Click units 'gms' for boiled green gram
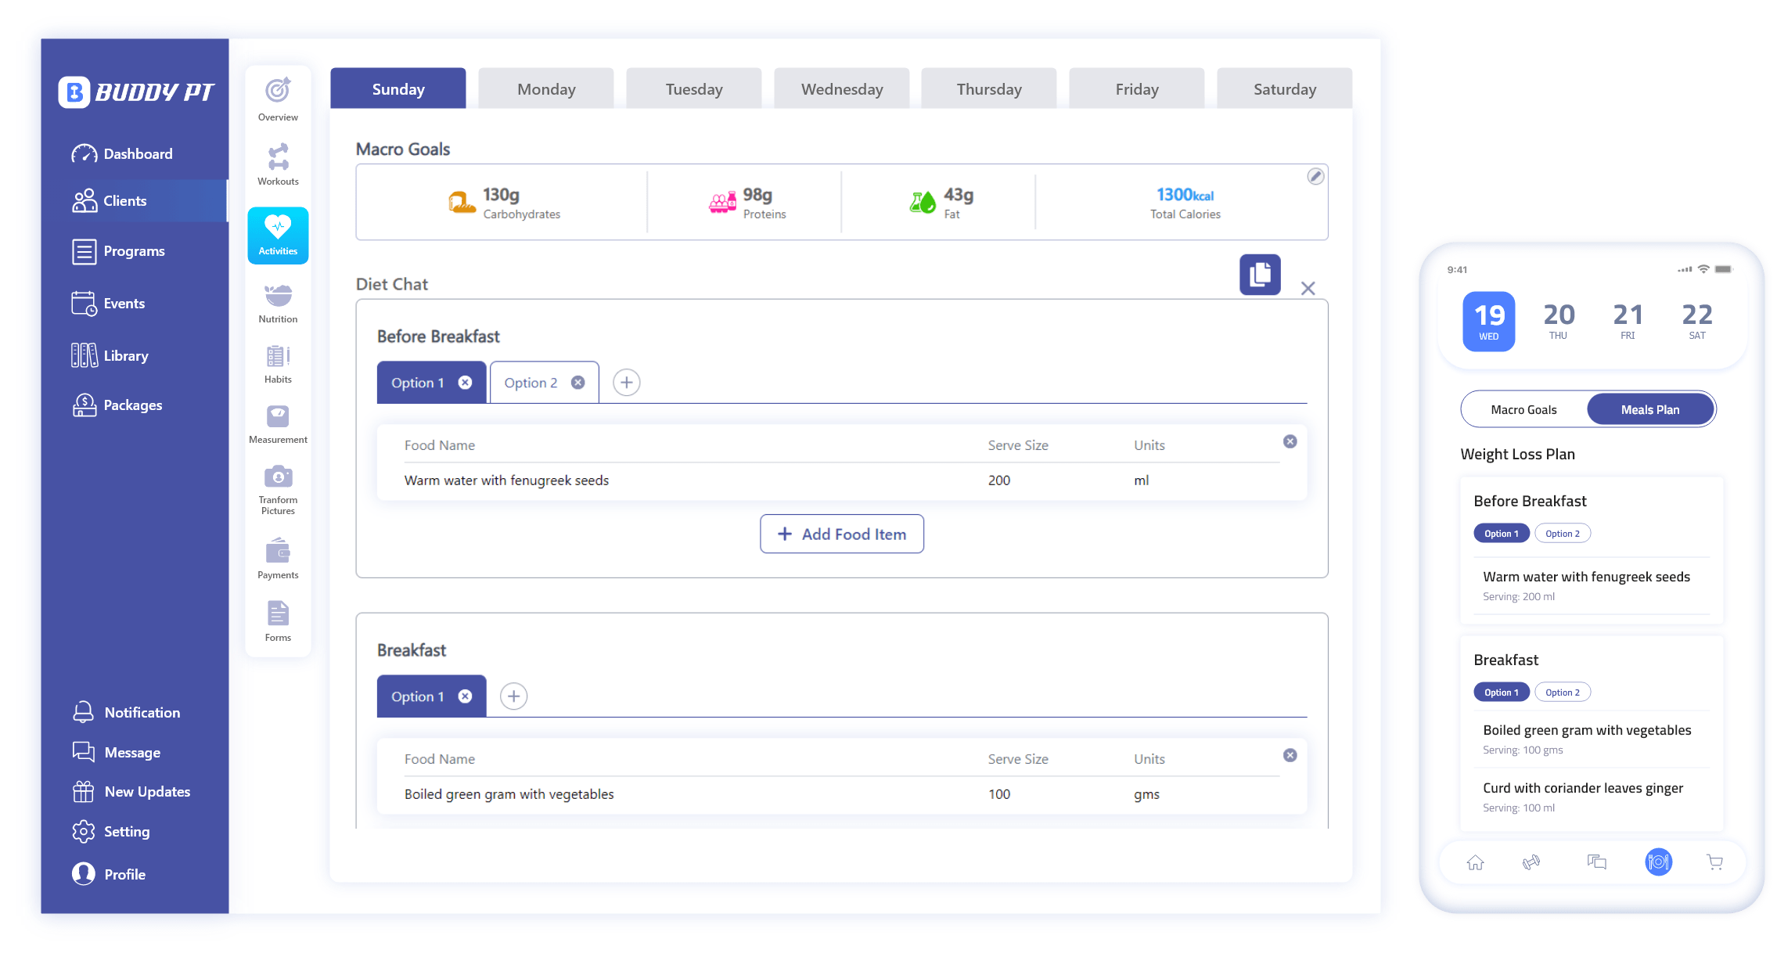Viewport: 1777px width, 957px height. [1147, 794]
